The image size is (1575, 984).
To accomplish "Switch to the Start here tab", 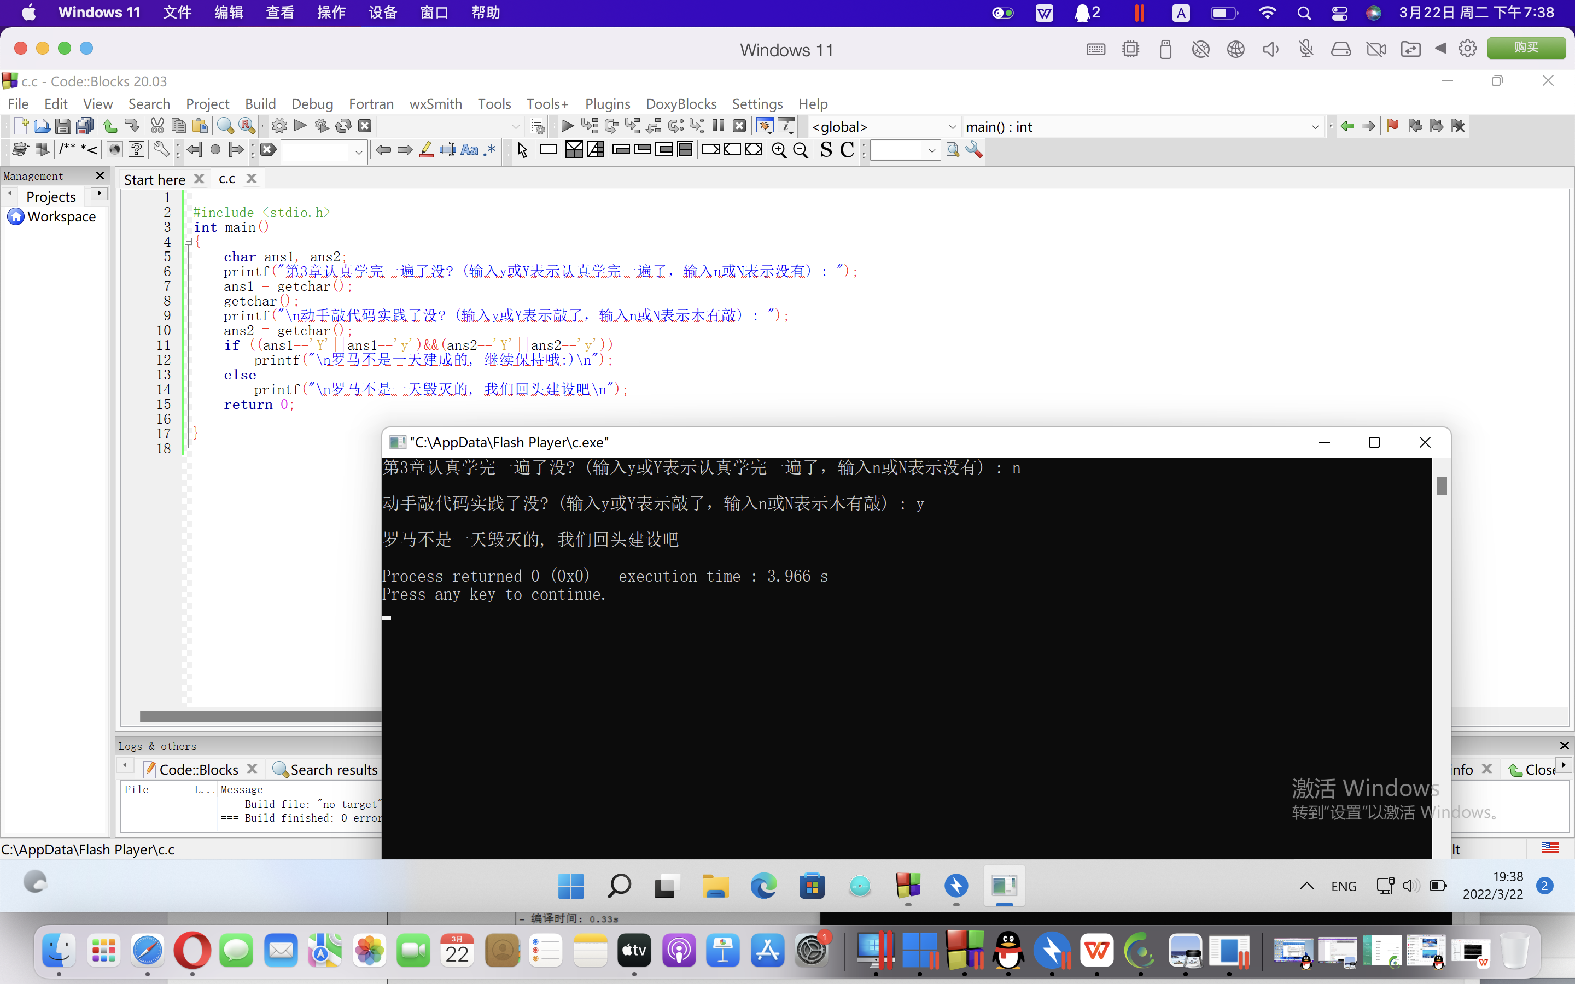I will point(154,180).
